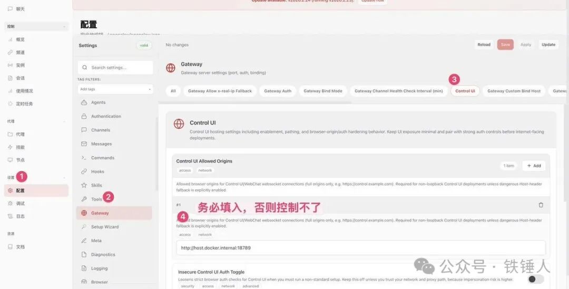Switch to the Control UI tab
The image size is (569, 289).
[465, 91]
